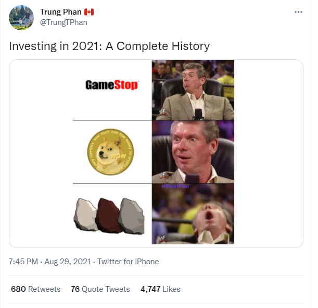Screen dimensions: 318x308
Task: Click the GameStop logo in the meme
Action: point(111,84)
